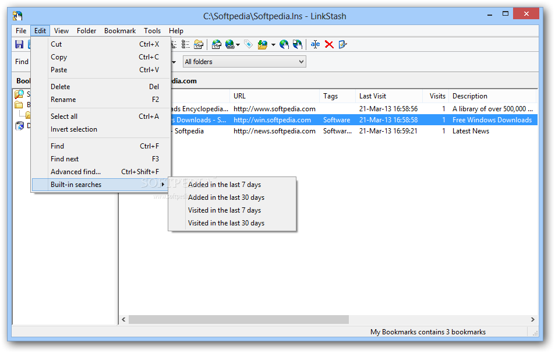Click the blue tag icon
The width and height of the screenshot is (555, 353).
(x=249, y=44)
